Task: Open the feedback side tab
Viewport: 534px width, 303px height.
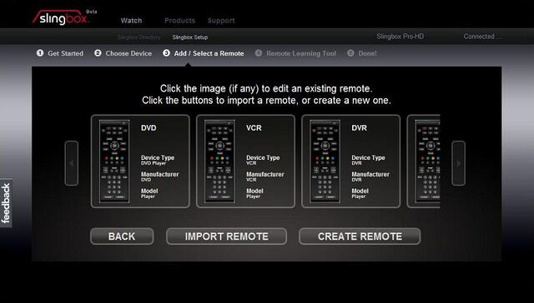Action: (x=6, y=203)
